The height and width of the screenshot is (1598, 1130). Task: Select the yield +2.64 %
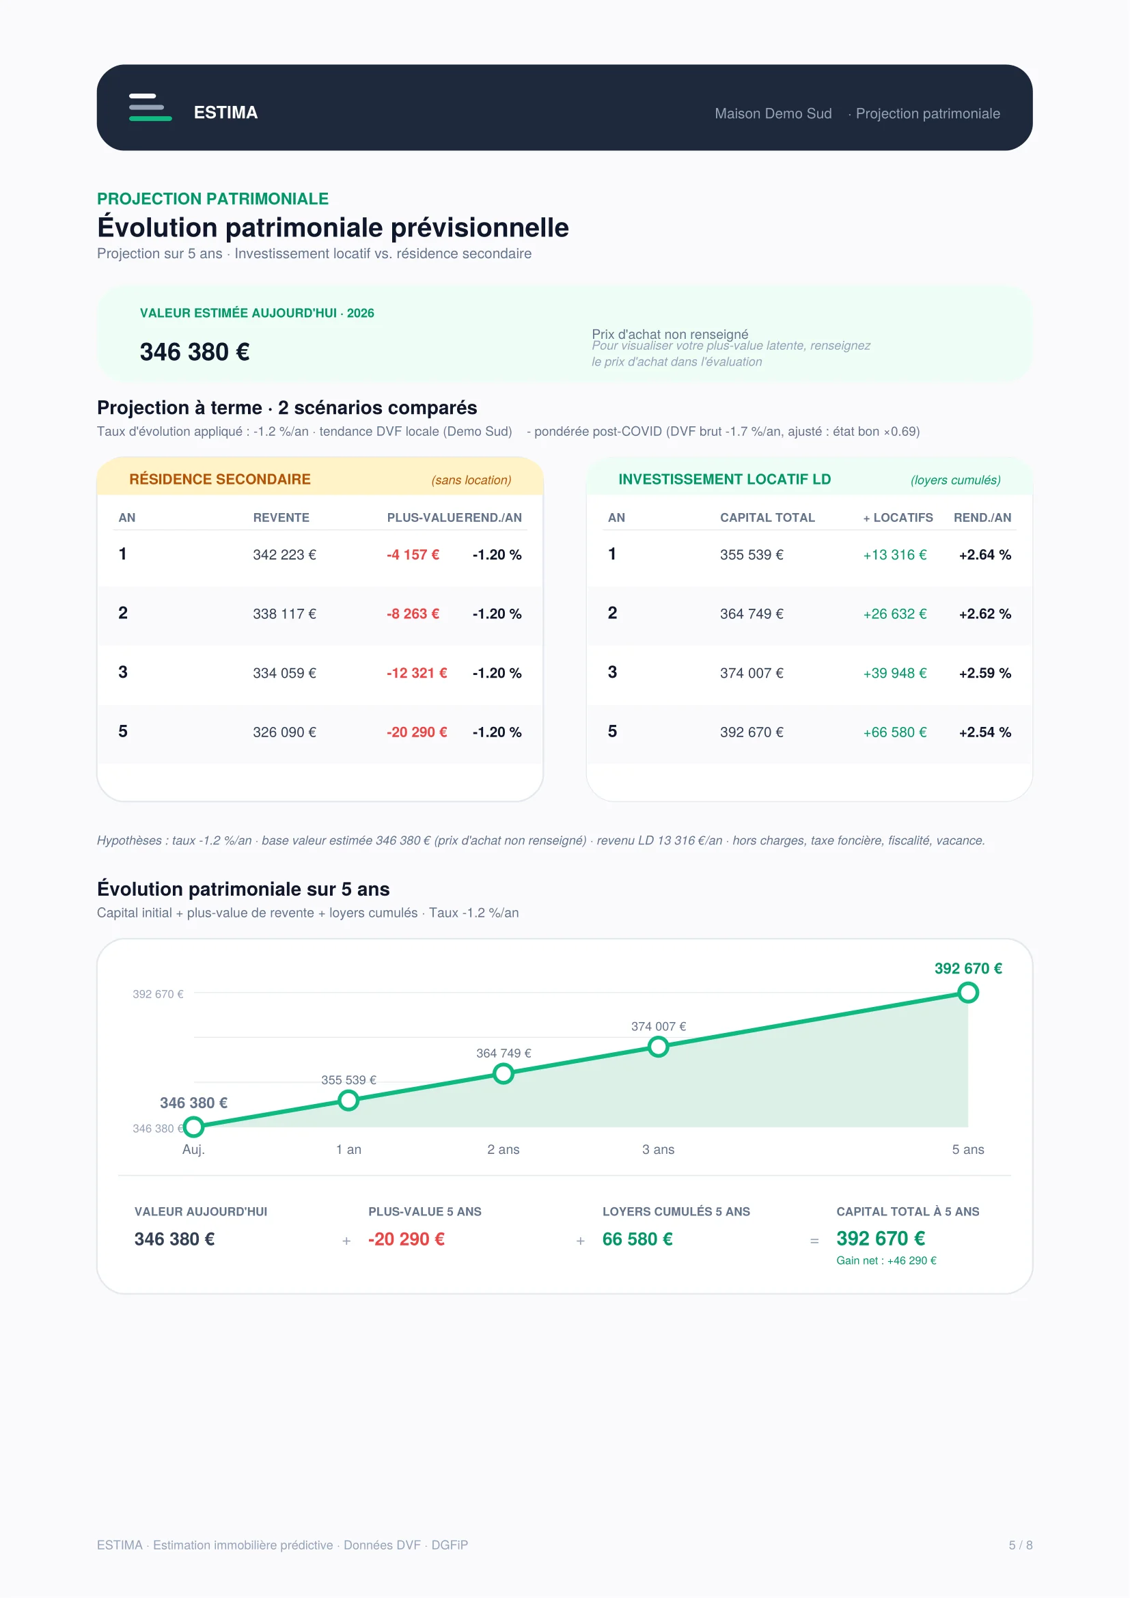[x=984, y=555]
